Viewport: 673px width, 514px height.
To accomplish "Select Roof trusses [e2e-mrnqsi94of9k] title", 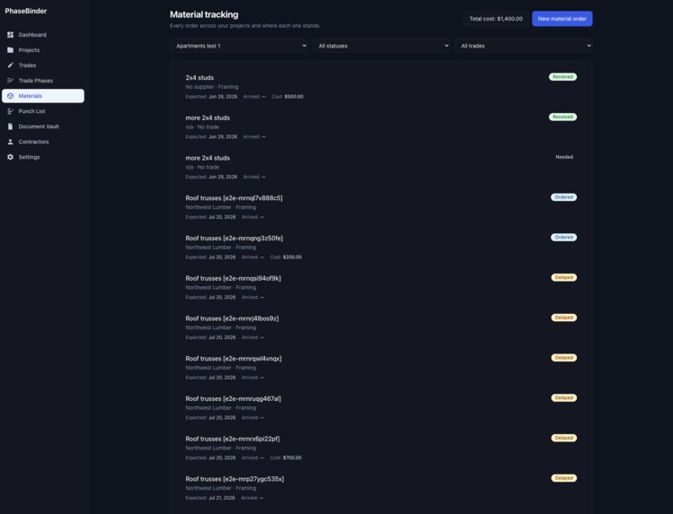I will [x=233, y=278].
